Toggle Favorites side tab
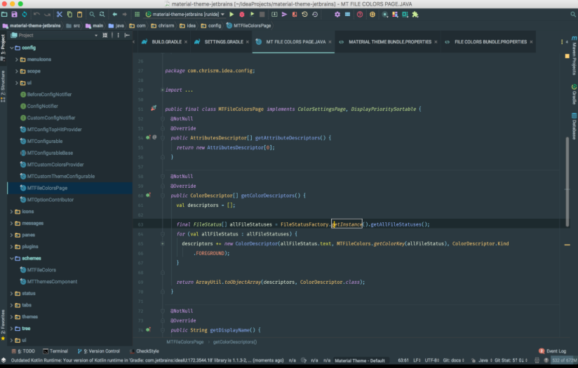The width and height of the screenshot is (578, 368). click(3, 325)
